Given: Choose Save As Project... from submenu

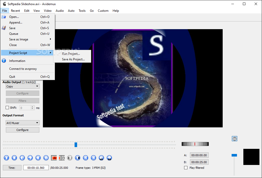Looking at the screenshot, I should click(x=72, y=59).
